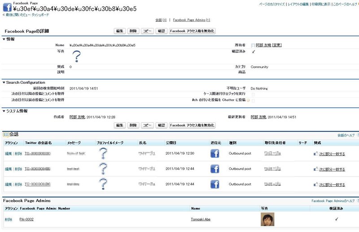
Task: Jump to Facebook Page Admins [1] list
Action: pos(192,20)
